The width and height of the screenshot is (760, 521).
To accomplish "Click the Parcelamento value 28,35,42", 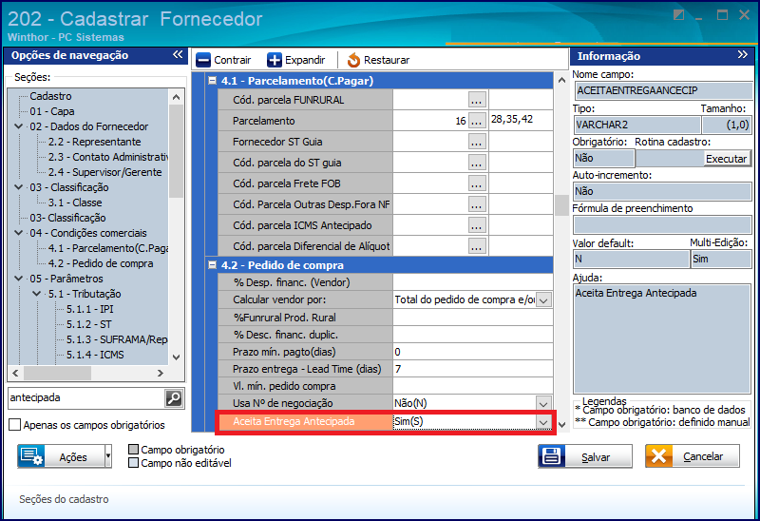I will pyautogui.click(x=512, y=120).
